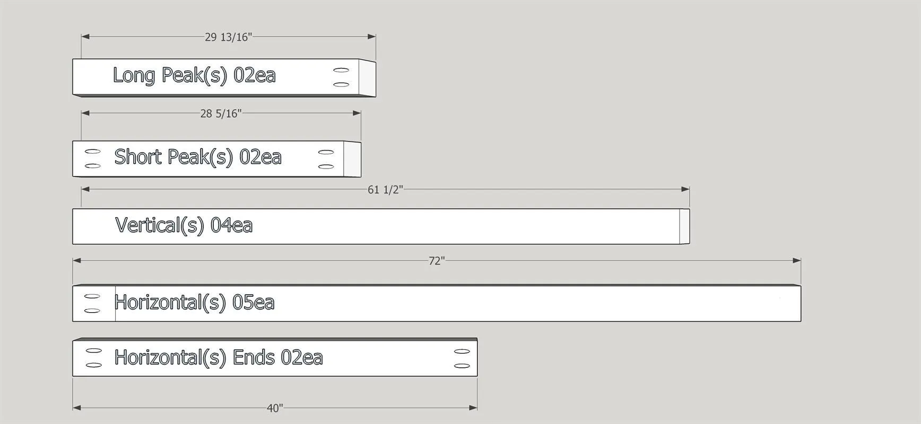The image size is (921, 424).
Task: Select the Horizontal(s) Ends 02ea label
Action: [x=219, y=357]
